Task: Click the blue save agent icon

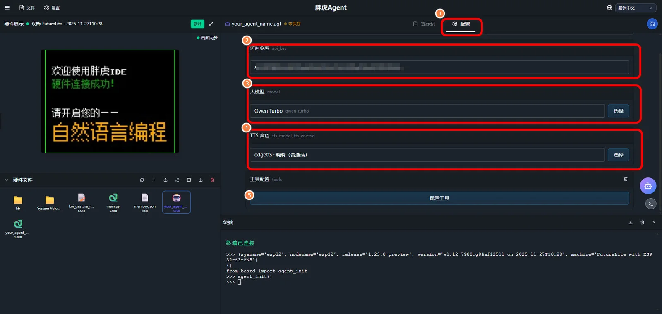Action: pyautogui.click(x=652, y=24)
